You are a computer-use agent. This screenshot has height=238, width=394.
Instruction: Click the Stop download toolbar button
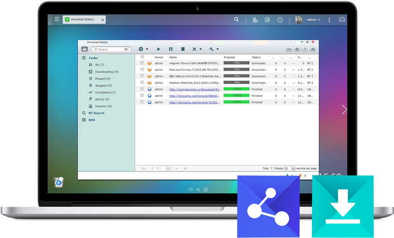point(183,49)
